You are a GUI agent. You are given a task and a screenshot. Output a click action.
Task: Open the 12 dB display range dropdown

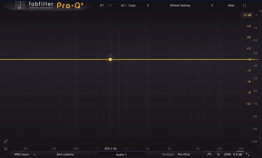(247, 15)
